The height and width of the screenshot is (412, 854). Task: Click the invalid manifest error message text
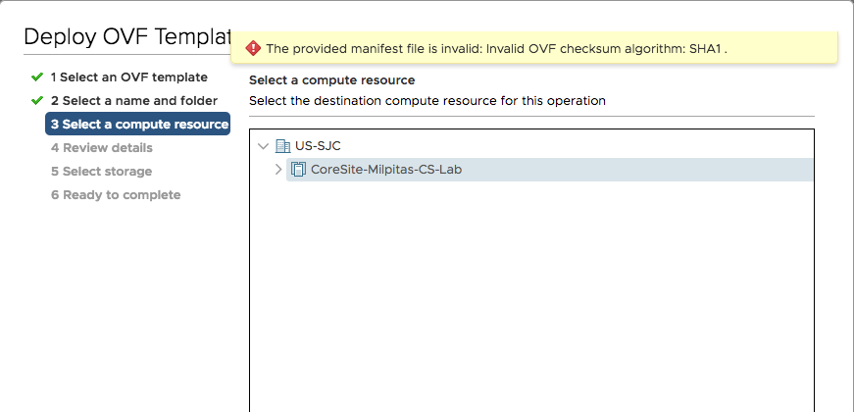[x=496, y=48]
